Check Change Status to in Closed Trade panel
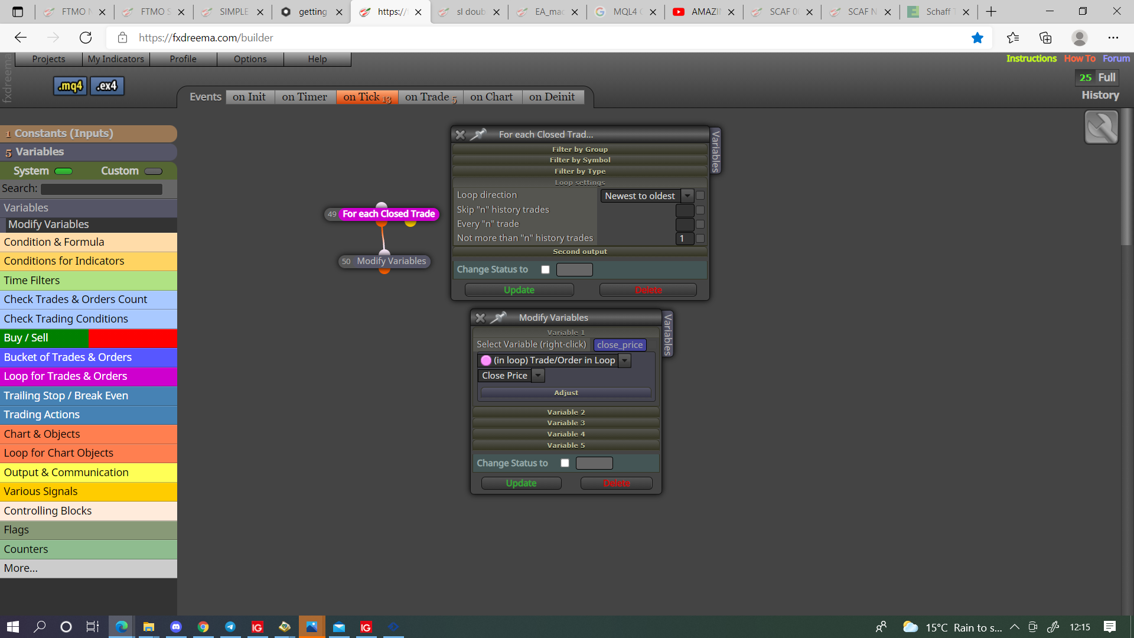This screenshot has height=638, width=1134. coord(545,269)
